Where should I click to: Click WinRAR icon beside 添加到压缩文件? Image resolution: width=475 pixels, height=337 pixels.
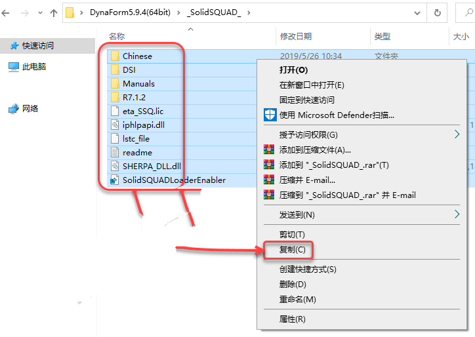click(269, 149)
